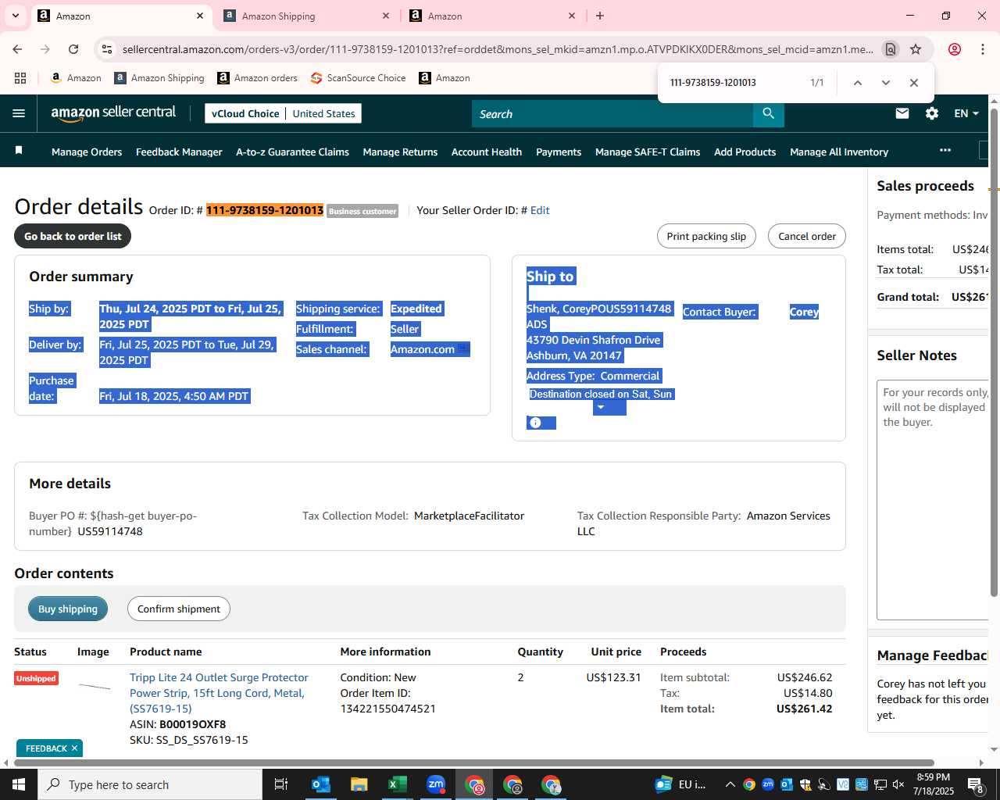
Task: Reload the page with refresh icon
Action: [x=73, y=49]
